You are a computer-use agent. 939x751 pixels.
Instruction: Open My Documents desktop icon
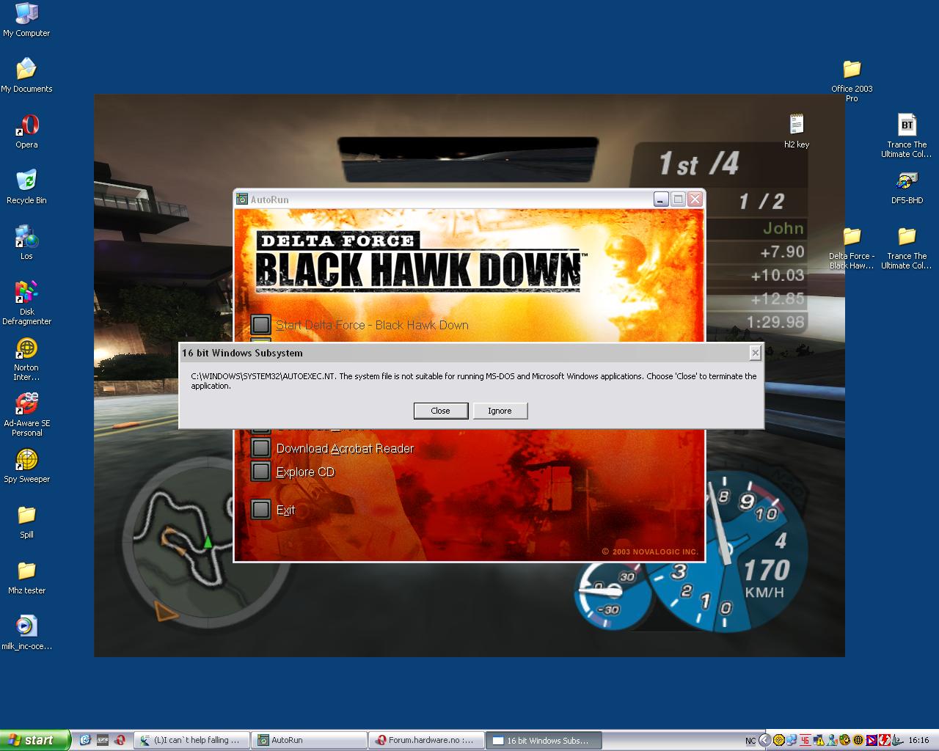[x=26, y=76]
